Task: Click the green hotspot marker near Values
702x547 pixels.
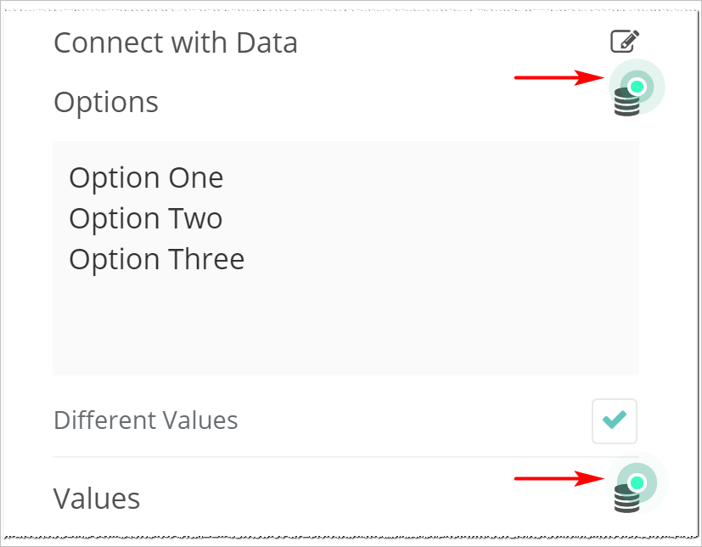Action: pyautogui.click(x=637, y=482)
